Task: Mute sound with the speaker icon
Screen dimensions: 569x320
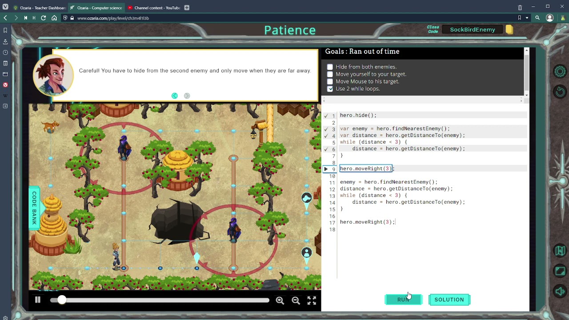Action: tap(560, 292)
